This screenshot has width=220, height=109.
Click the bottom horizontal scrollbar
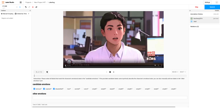pyautogui.click(x=104, y=107)
